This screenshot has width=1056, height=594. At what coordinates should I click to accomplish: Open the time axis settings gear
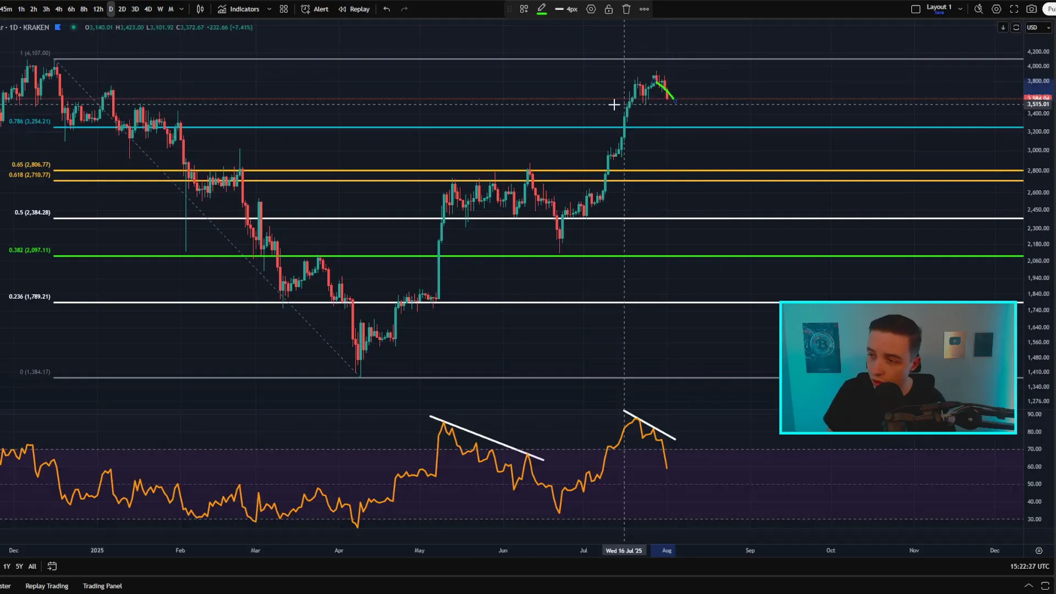pyautogui.click(x=1039, y=551)
